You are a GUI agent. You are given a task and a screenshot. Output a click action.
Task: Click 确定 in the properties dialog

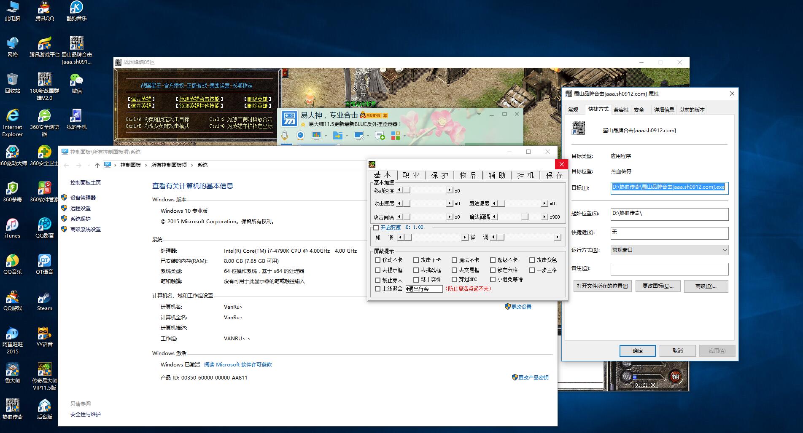click(637, 351)
